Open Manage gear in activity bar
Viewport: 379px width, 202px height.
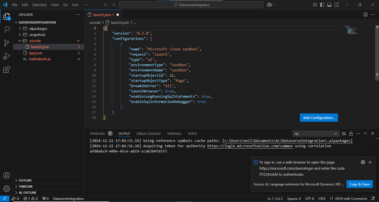[7, 189]
